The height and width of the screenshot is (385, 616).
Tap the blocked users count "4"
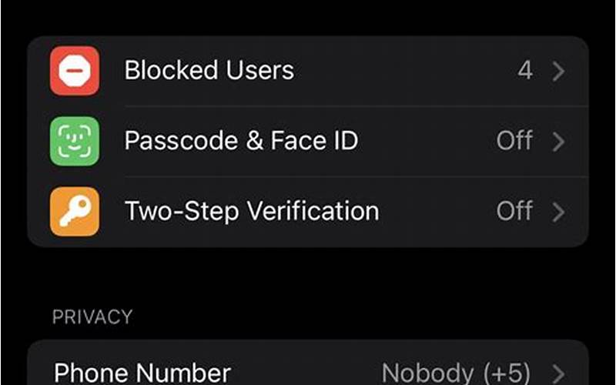pos(525,71)
